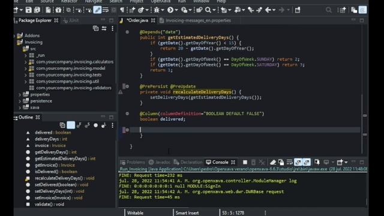384x216 pixels.
Task: Open the Search icon dropdown arrow
Action: pyautogui.click(x=214, y=10)
